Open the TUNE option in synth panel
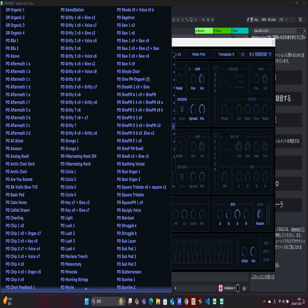The width and height of the screenshot is (308, 308). [x=266, y=260]
